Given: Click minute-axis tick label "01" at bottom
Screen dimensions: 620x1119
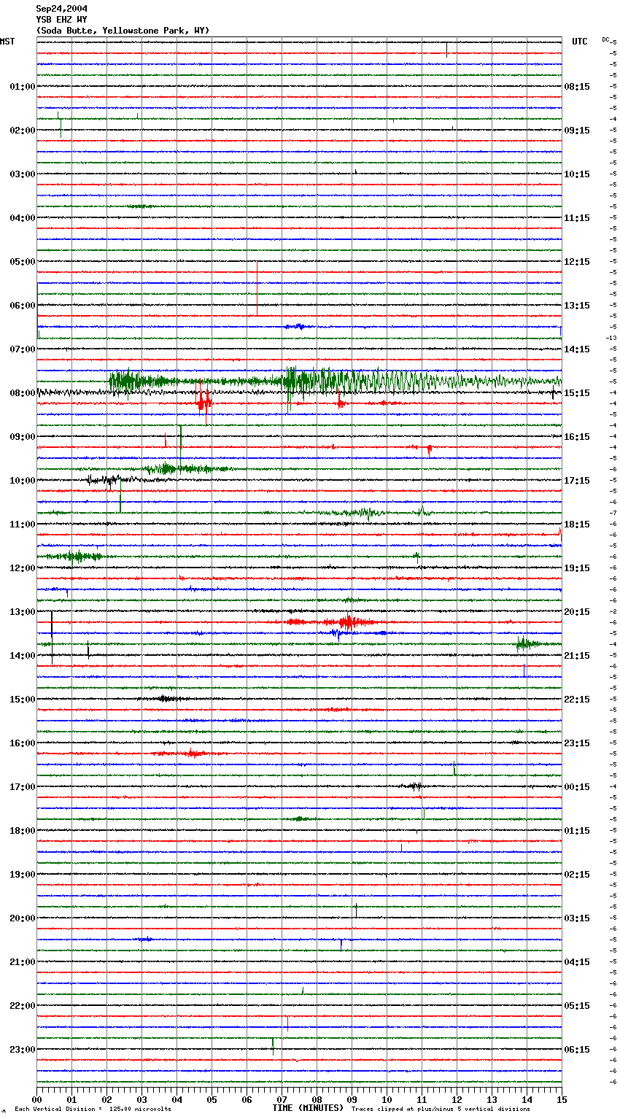Looking at the screenshot, I should [x=71, y=1099].
